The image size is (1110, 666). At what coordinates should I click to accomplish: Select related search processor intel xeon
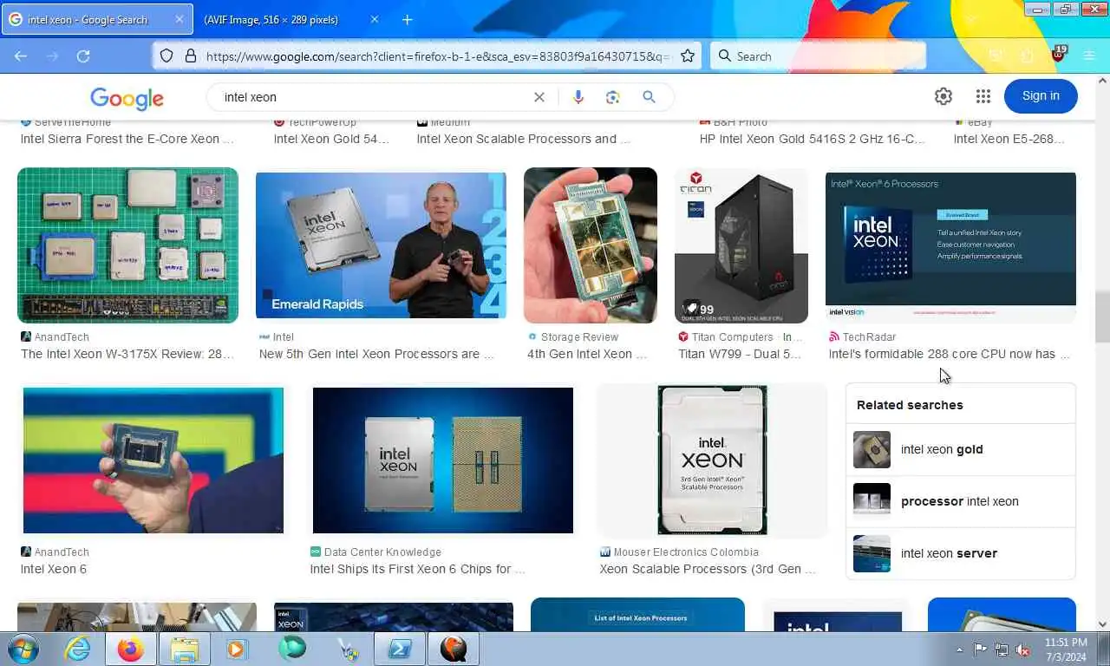coord(961,501)
